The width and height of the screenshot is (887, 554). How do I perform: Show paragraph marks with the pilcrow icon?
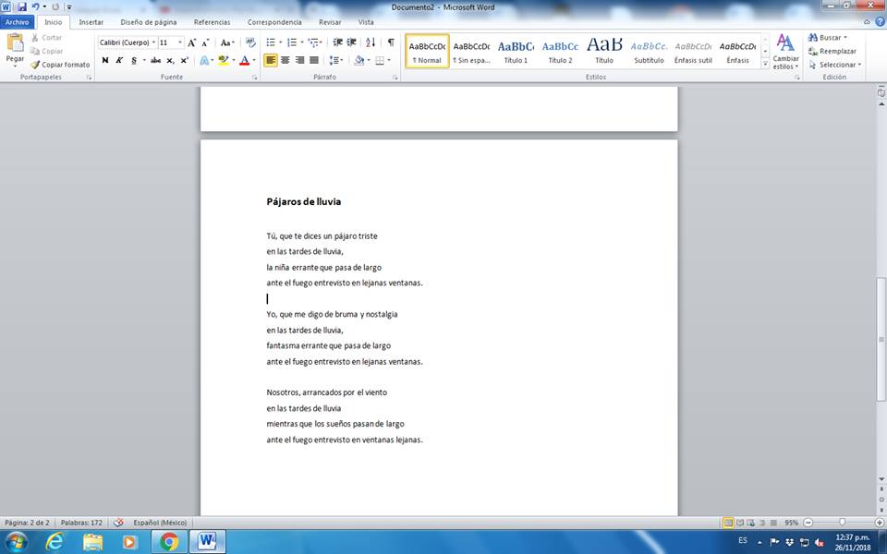pyautogui.click(x=391, y=42)
